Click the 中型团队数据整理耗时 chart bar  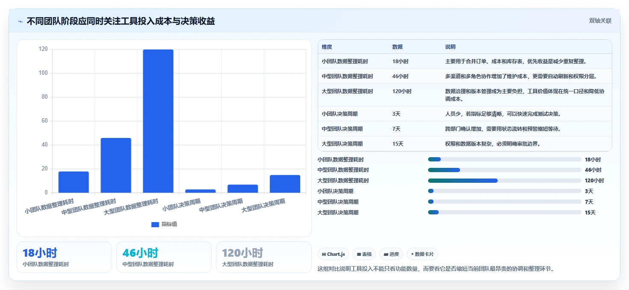[x=116, y=165]
